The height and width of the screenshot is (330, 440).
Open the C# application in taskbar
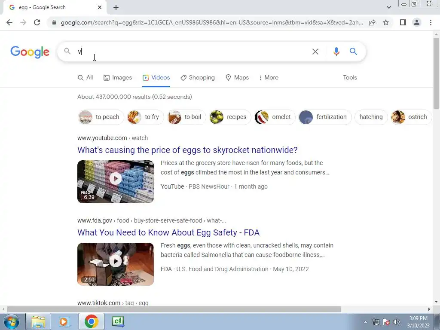[118, 321]
